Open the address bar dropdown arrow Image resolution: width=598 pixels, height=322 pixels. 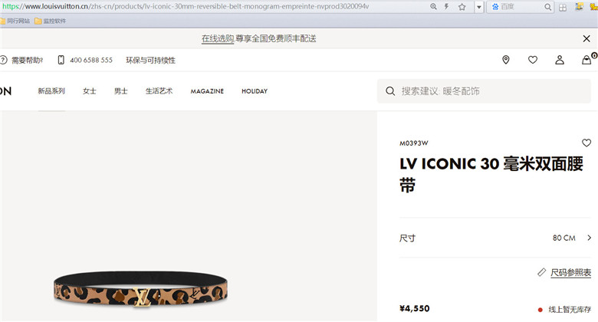[479, 7]
